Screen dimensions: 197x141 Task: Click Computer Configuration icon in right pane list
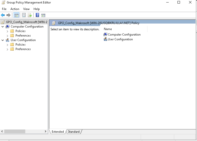[105, 34]
